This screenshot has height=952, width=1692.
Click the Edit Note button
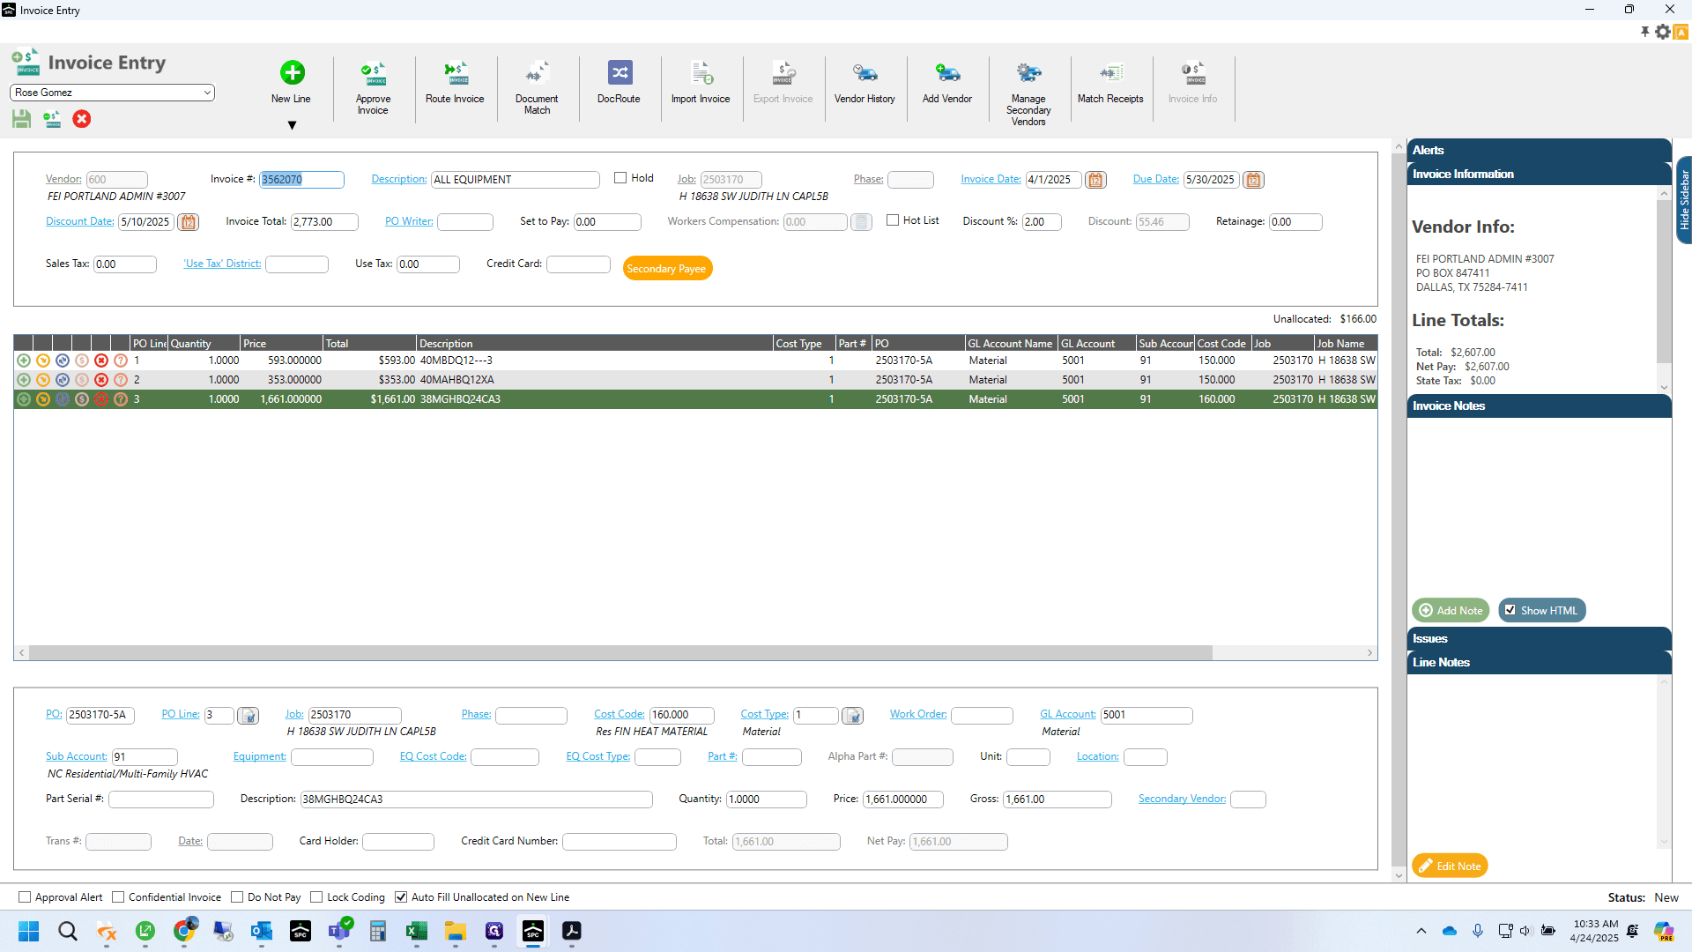click(x=1450, y=866)
